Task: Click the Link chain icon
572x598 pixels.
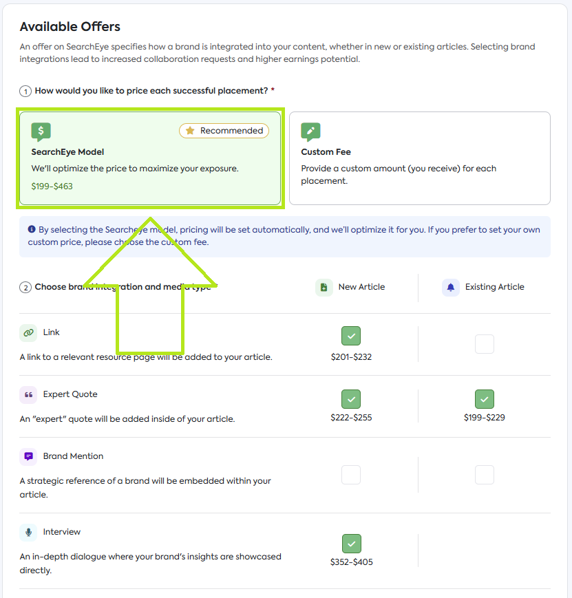Action: (28, 332)
